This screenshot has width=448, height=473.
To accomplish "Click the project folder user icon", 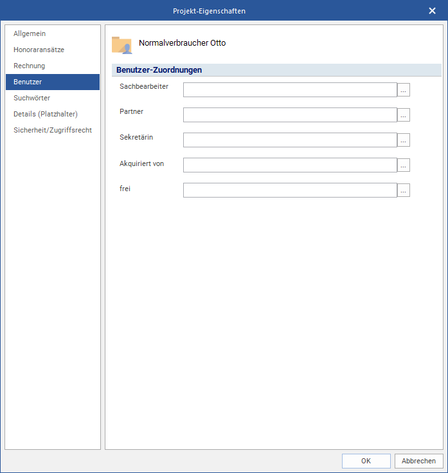I will (122, 45).
